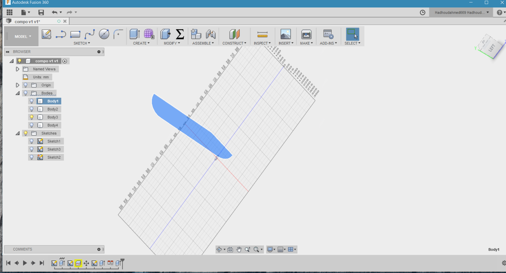The image size is (506, 273).
Task: Open the MODIFY menu
Action: click(x=172, y=43)
